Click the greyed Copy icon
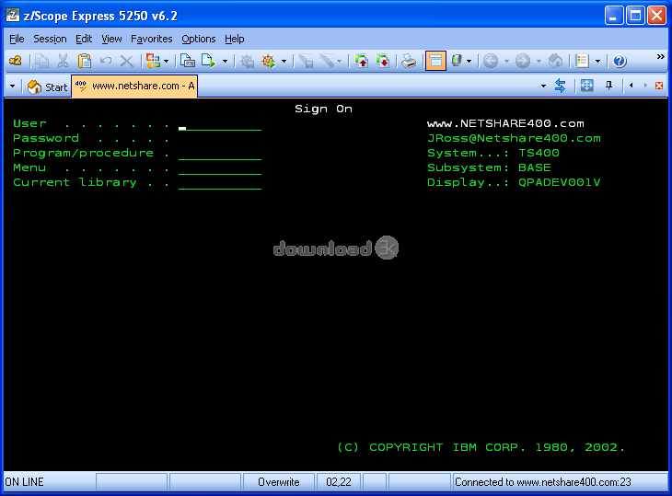Screen dimensions: 672x496 [41, 61]
